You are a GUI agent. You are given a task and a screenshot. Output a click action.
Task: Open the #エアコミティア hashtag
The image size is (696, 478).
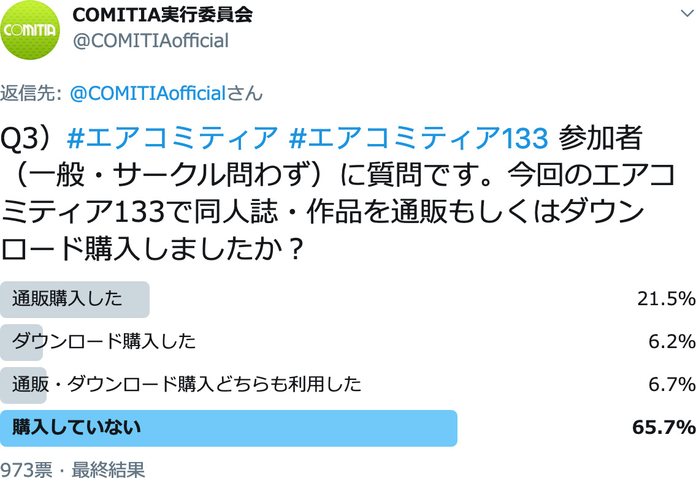pyautogui.click(x=172, y=139)
